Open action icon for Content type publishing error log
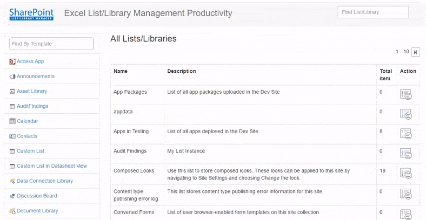Screen dimensions: 426x220 pos(406,194)
